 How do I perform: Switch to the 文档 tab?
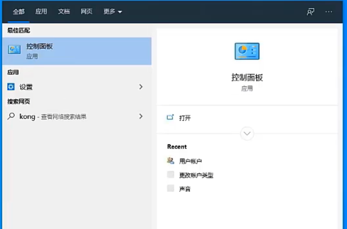pos(64,12)
